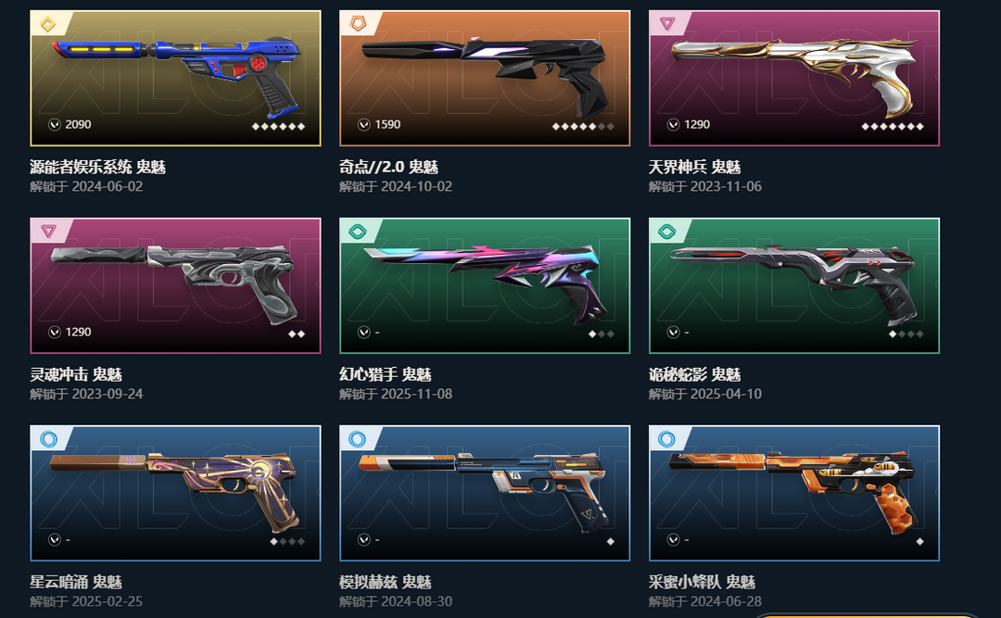Viewport: 1001px width, 618px height.
Task: Click the orange pentagon tier icon on 奇点//2.0 card
Action: tap(358, 24)
